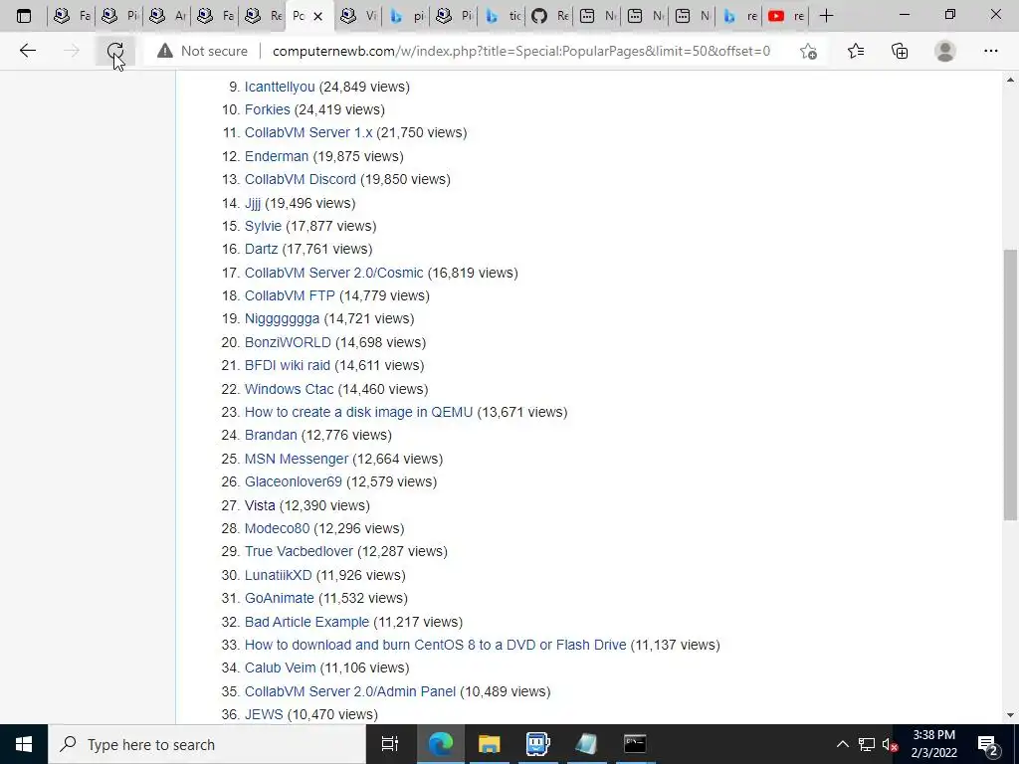This screenshot has height=764, width=1019.
Task: Open the CollabVM FTP link
Action: pyautogui.click(x=290, y=295)
